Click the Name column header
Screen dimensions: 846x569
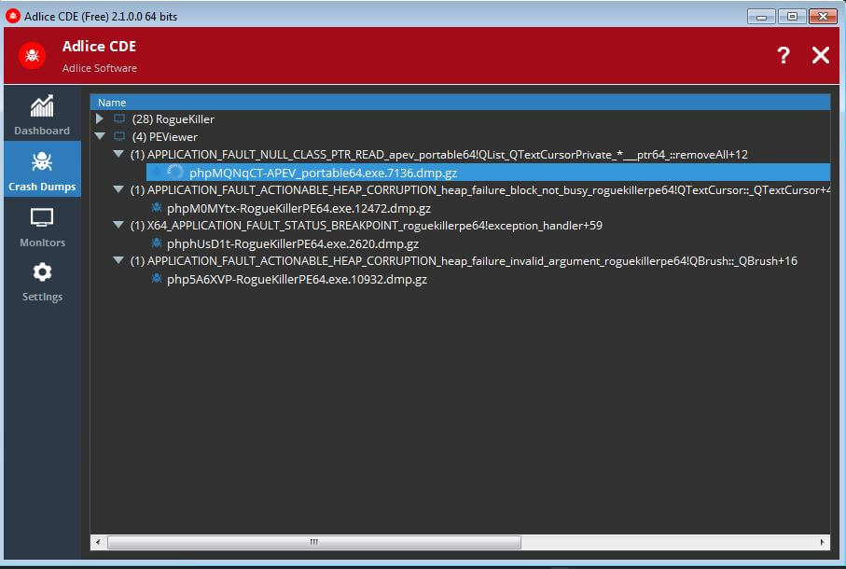pos(112,102)
